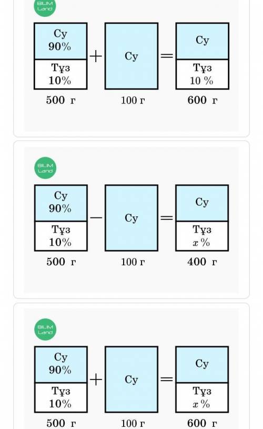Image resolution: width=263 pixels, height=429 pixels.
Task: Click the Су 90% section in the subtraction diagram
Action: pyautogui.click(x=61, y=203)
